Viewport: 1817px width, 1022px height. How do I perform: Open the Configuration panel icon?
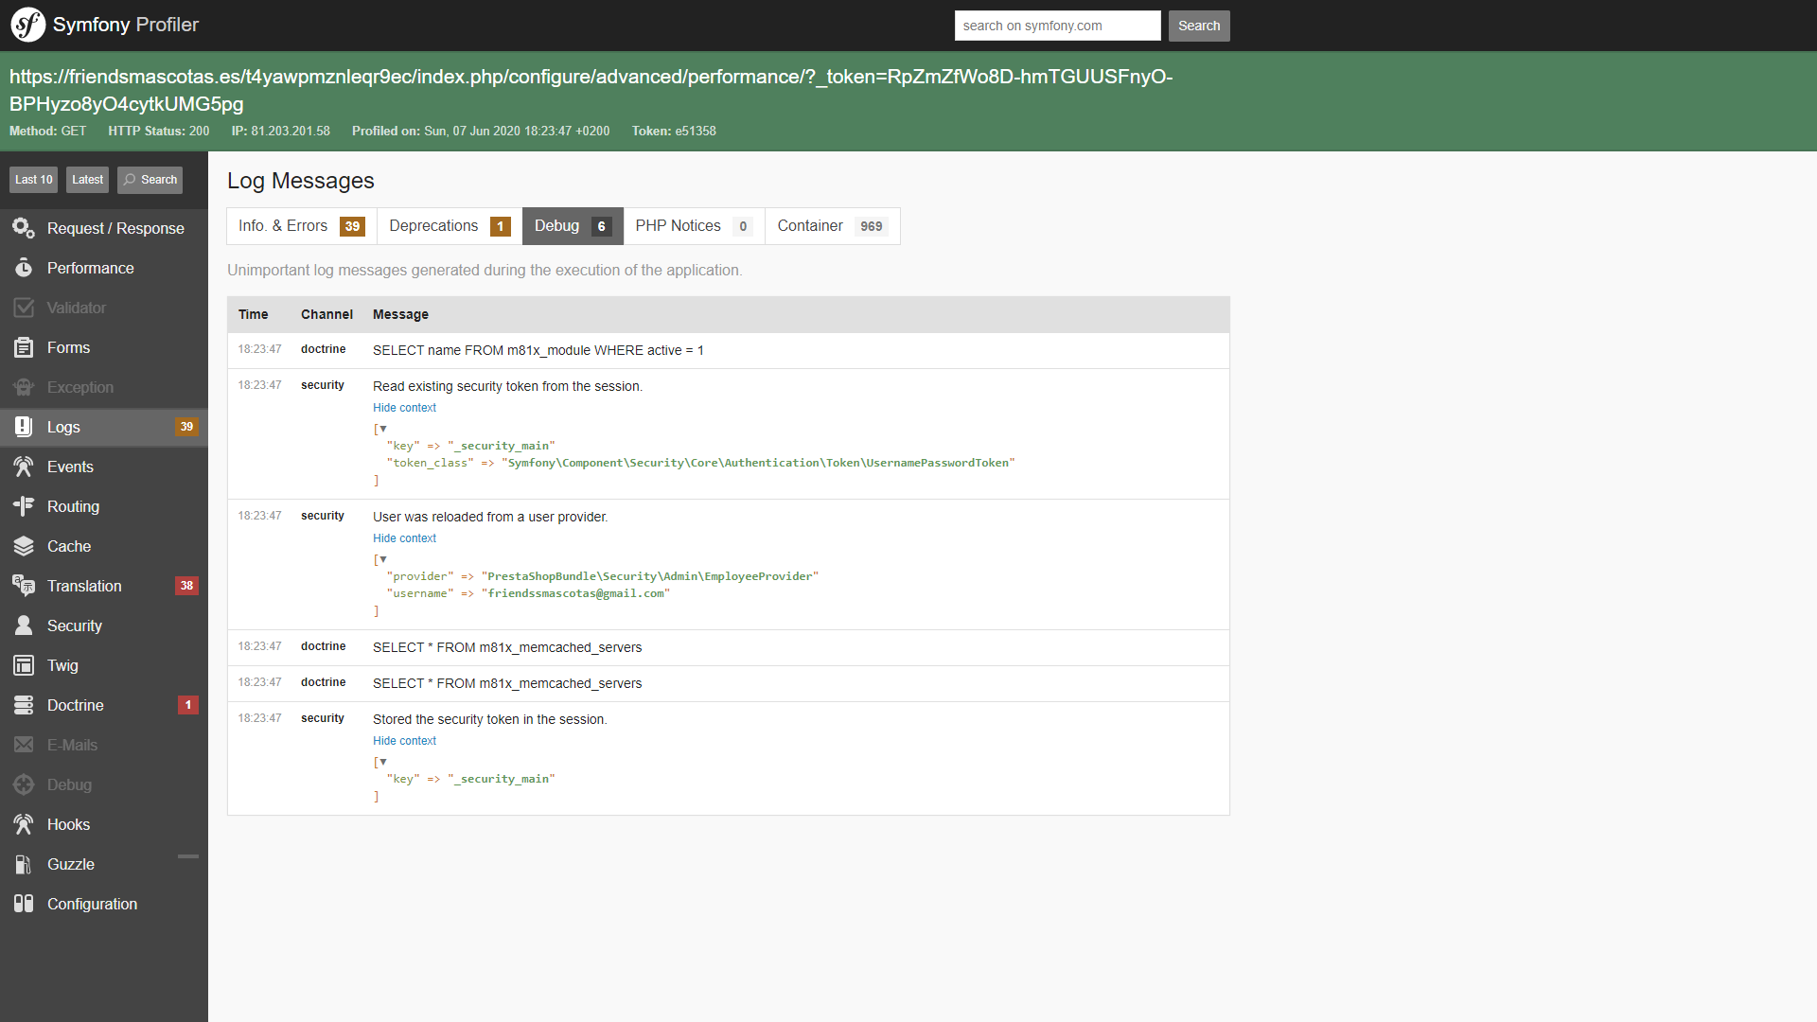click(x=24, y=904)
